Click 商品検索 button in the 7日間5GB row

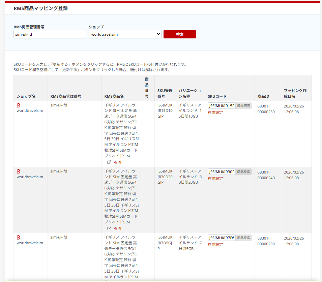point(243,238)
